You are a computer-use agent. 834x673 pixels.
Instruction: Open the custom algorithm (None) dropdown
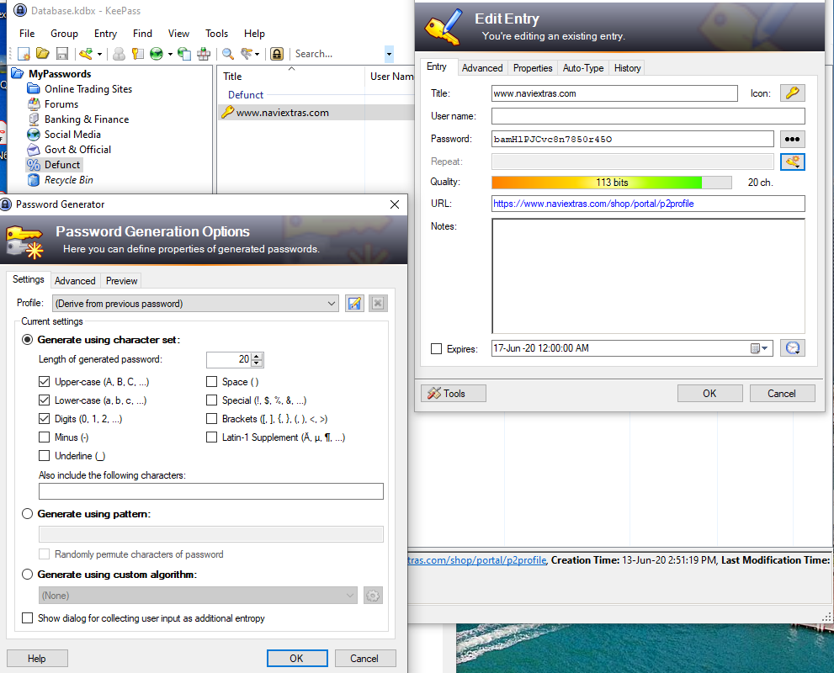click(198, 596)
